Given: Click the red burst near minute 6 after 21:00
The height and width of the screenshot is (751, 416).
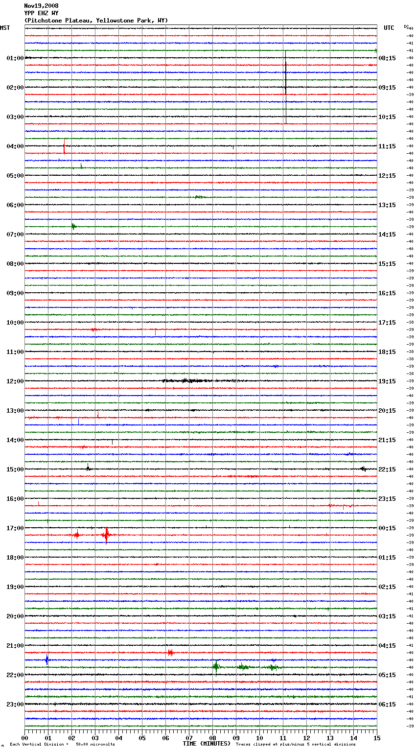Looking at the screenshot, I should click(170, 653).
